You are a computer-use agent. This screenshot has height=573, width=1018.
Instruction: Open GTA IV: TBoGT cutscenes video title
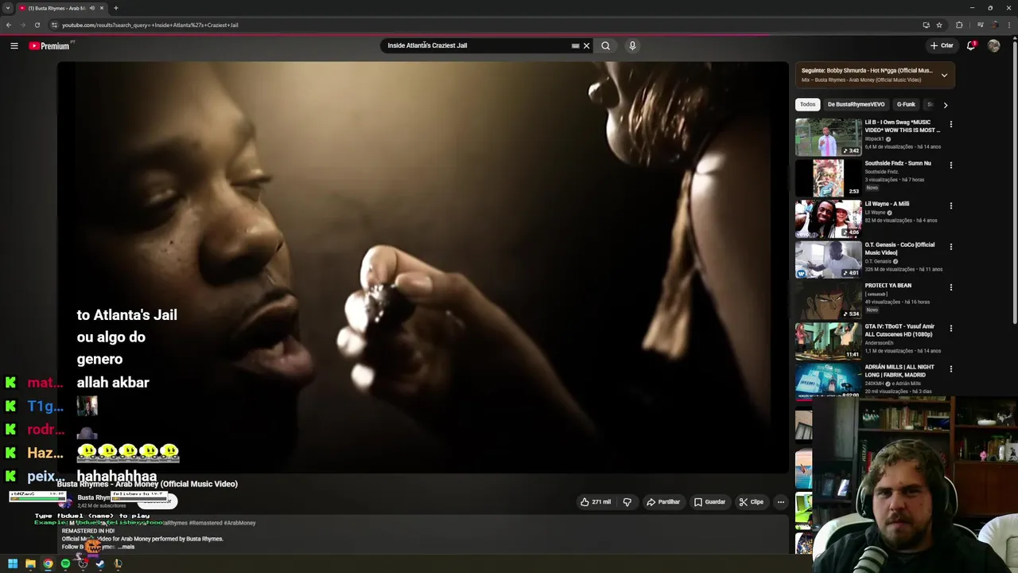(899, 330)
